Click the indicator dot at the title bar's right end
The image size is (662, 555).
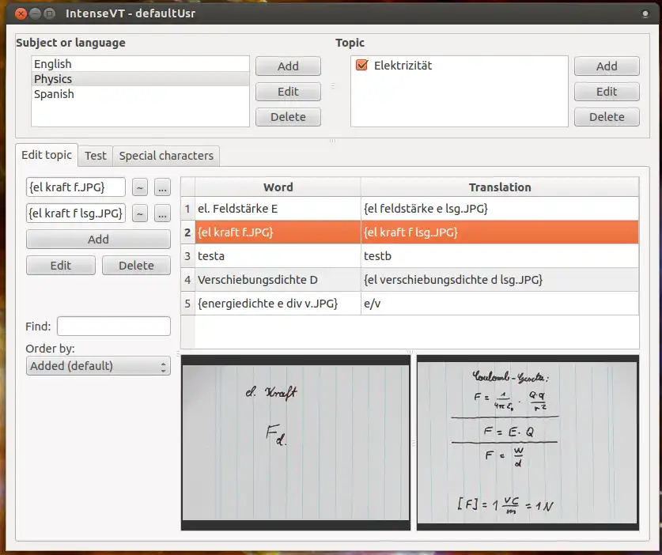645,14
